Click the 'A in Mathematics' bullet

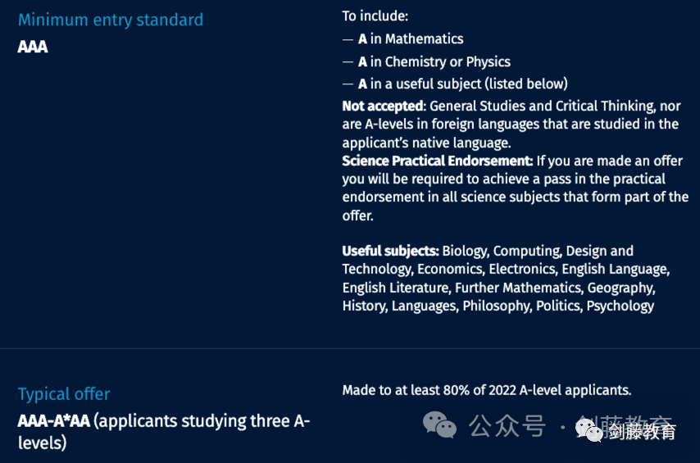coord(411,39)
